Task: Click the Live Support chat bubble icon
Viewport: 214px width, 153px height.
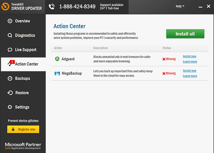Action: click(x=10, y=50)
